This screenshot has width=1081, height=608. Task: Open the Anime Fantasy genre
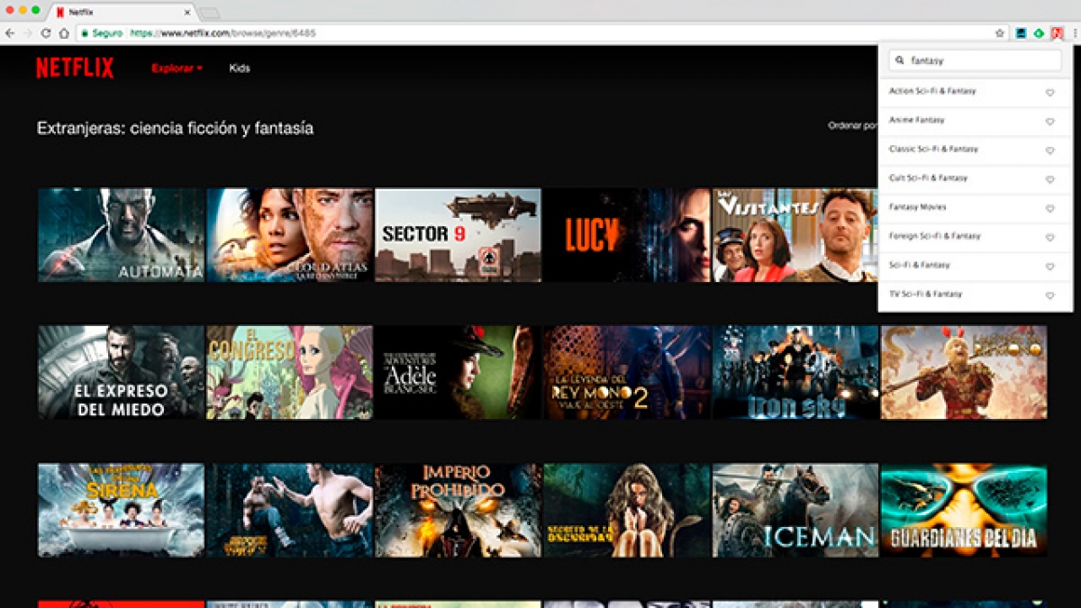[x=917, y=120]
